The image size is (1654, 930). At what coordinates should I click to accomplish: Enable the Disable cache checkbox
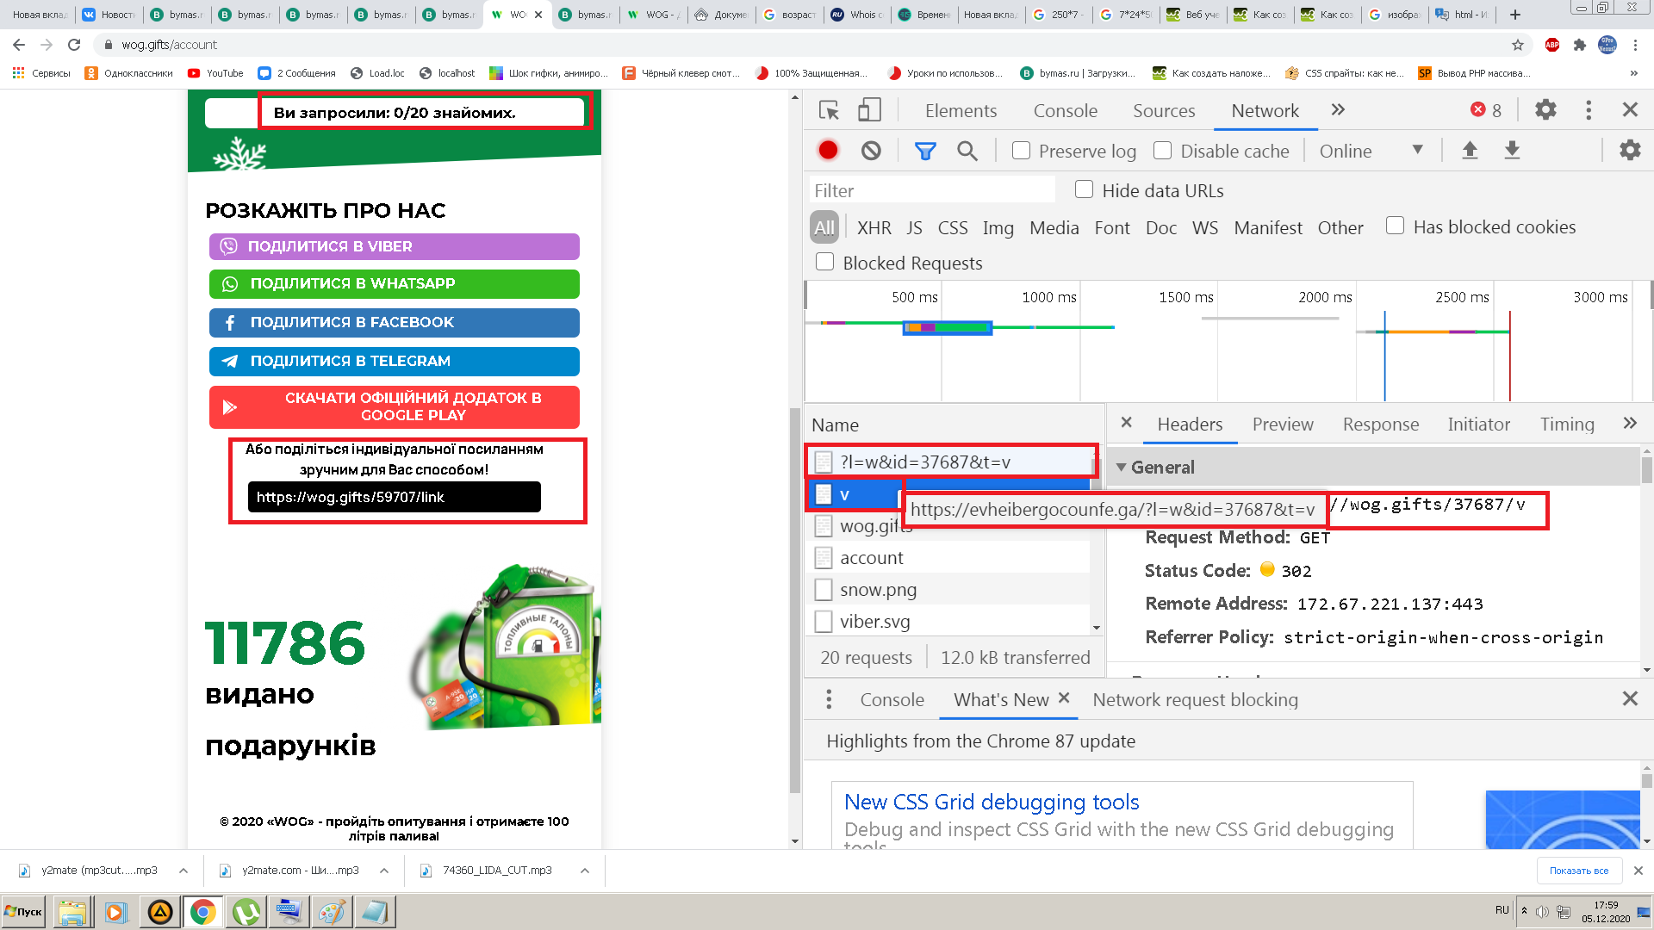[1162, 151]
